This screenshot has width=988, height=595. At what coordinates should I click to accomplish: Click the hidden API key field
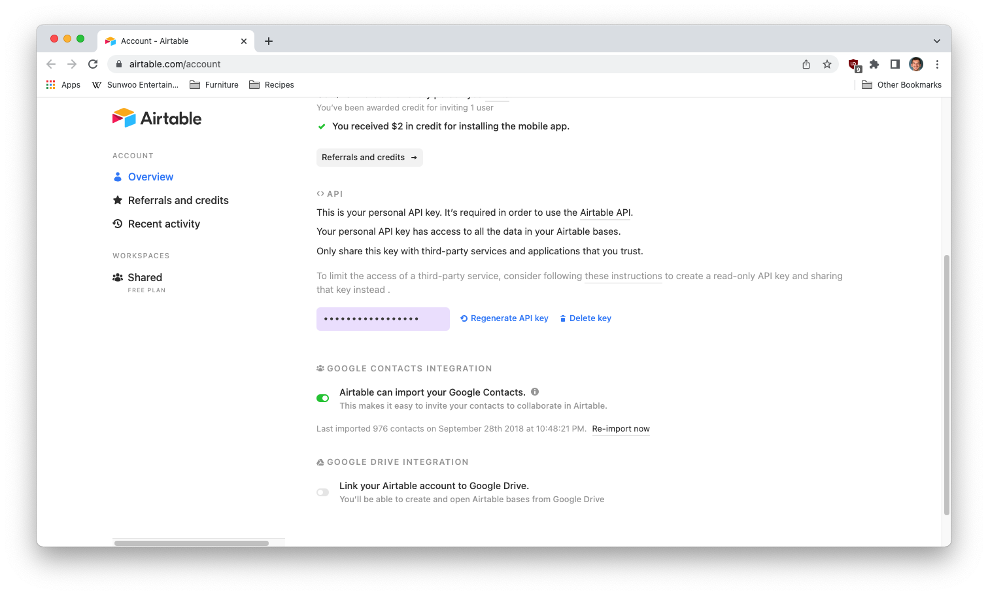(x=383, y=319)
